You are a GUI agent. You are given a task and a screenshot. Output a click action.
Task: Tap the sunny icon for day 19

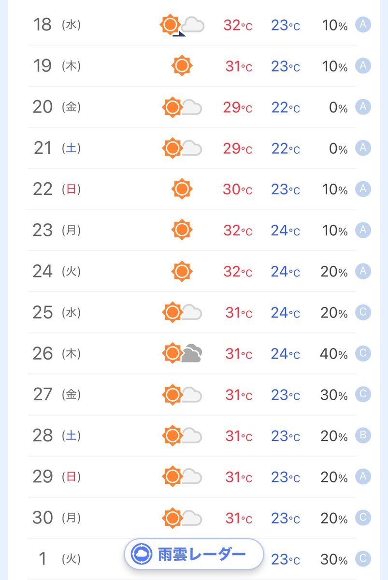tap(182, 66)
